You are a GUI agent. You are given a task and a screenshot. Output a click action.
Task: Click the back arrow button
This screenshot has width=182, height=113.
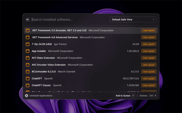tap(28, 19)
